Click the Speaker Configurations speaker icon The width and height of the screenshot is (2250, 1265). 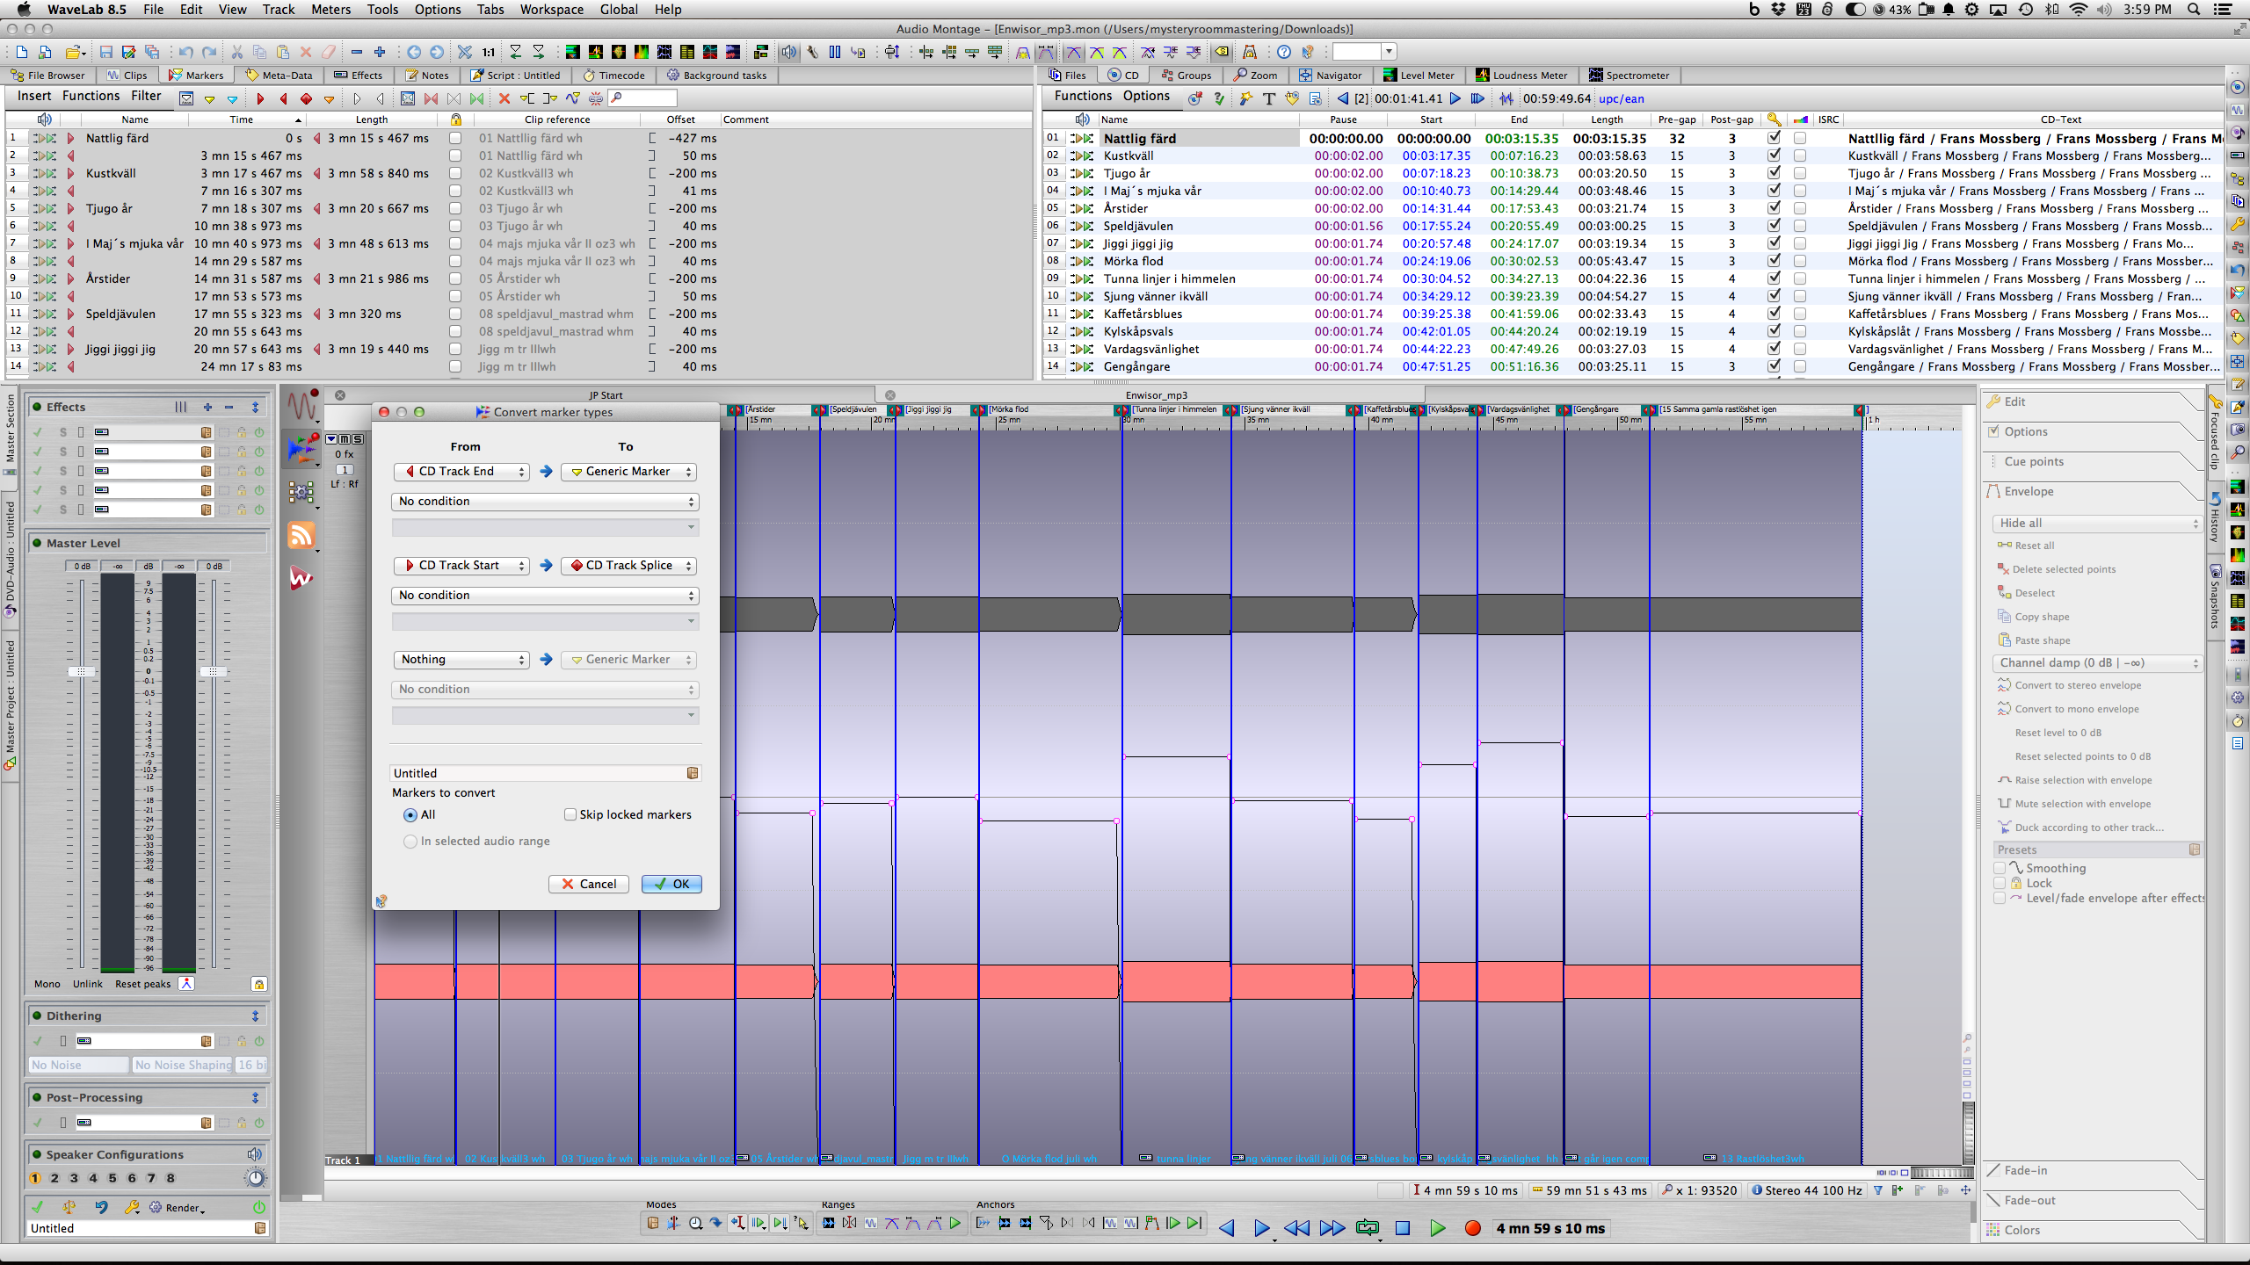pyautogui.click(x=255, y=1154)
